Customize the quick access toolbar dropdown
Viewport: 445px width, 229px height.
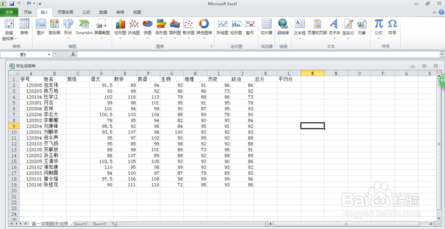pyautogui.click(x=40, y=4)
